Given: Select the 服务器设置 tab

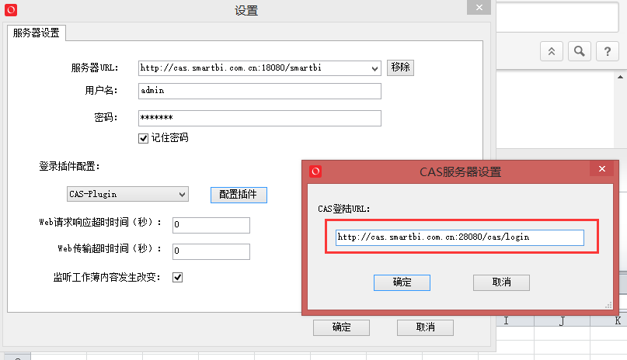Looking at the screenshot, I should 36,33.
